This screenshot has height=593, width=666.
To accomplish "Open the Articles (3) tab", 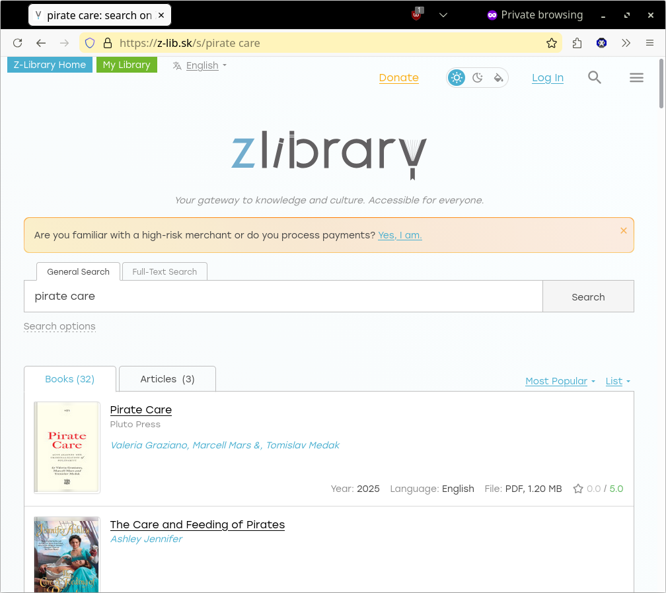I will tap(167, 379).
